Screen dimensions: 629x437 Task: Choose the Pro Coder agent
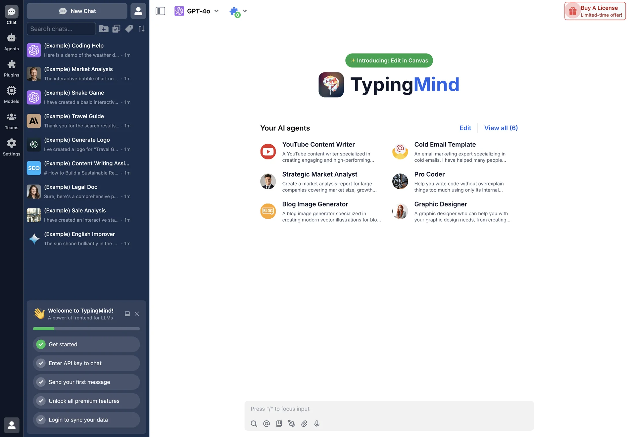(454, 182)
